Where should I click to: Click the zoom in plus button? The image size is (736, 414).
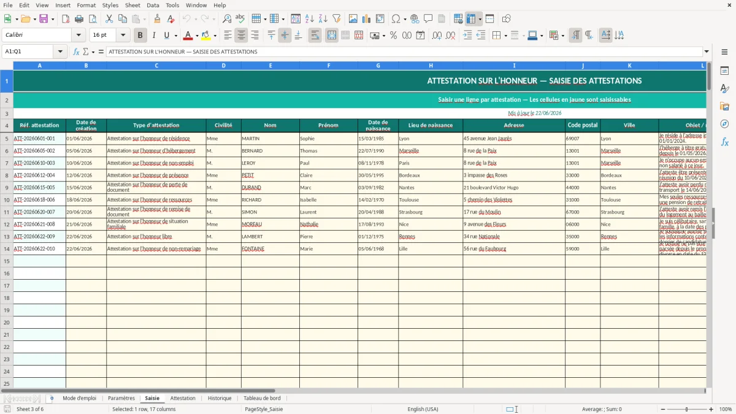711,409
